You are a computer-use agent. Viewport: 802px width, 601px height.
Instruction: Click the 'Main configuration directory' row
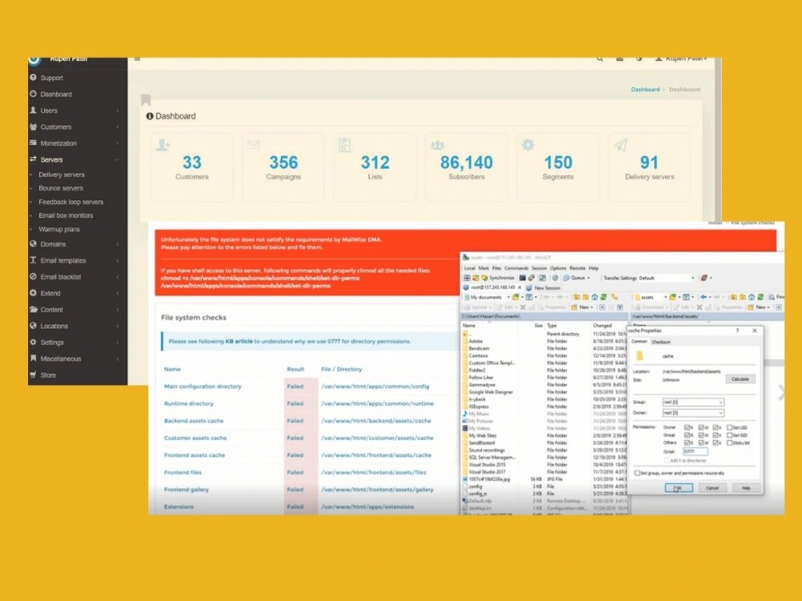coord(307,386)
